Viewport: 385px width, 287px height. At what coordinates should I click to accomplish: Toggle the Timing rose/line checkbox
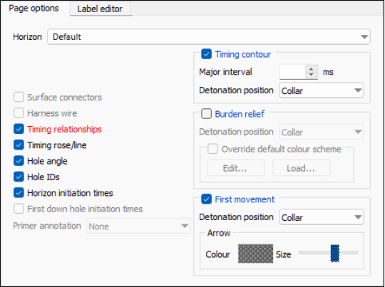pos(19,145)
